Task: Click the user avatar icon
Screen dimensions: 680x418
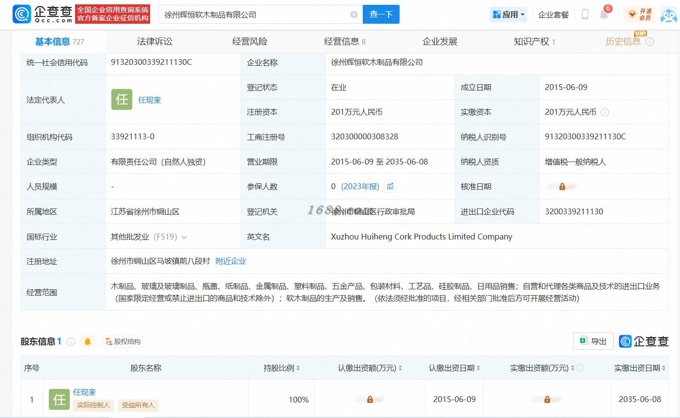Action: (x=669, y=15)
